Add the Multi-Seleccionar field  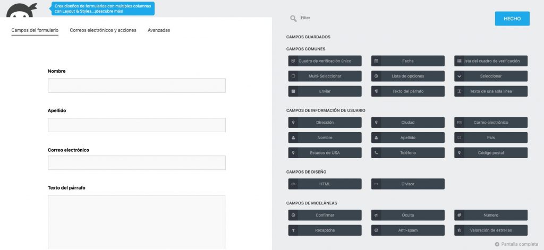coord(325,76)
